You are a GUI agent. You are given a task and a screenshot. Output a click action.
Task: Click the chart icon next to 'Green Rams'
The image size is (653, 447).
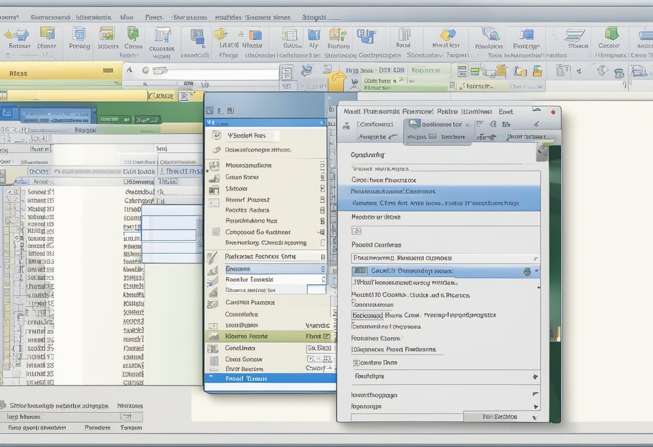(x=214, y=178)
